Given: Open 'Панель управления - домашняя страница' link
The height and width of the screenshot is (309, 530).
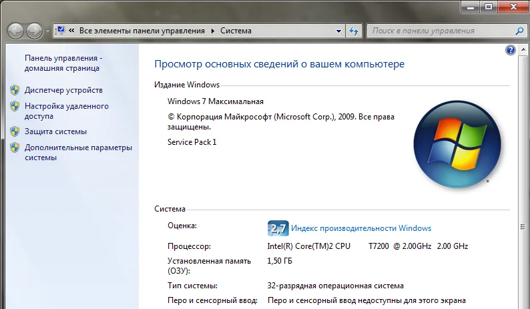Looking at the screenshot, I should click(63, 63).
